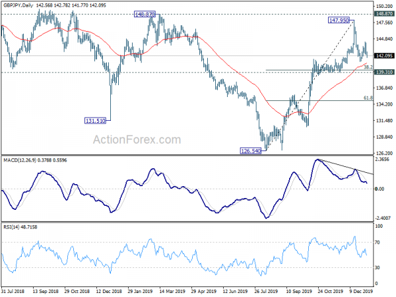Click the 29 Oct 2018 date label
The width and height of the screenshot is (396, 297).
click(77, 291)
